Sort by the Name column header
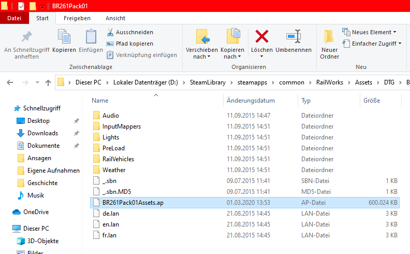Image resolution: width=410 pixels, height=254 pixels. point(100,101)
